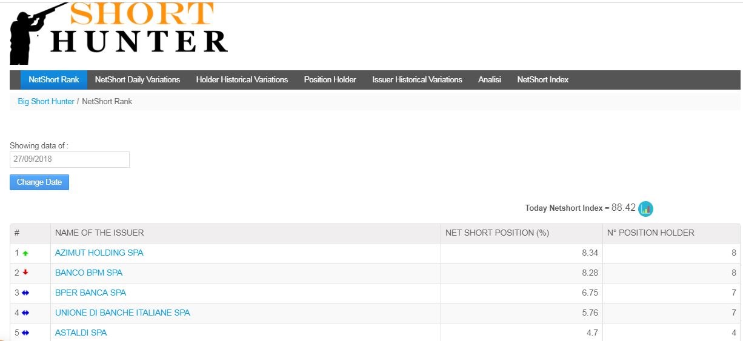Open the Position Holder page
Viewport: 743px width, 341px height.
tap(330, 80)
